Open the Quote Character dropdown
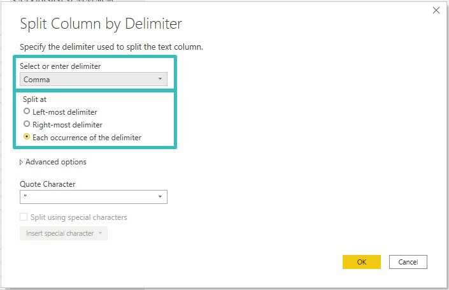 click(x=94, y=197)
